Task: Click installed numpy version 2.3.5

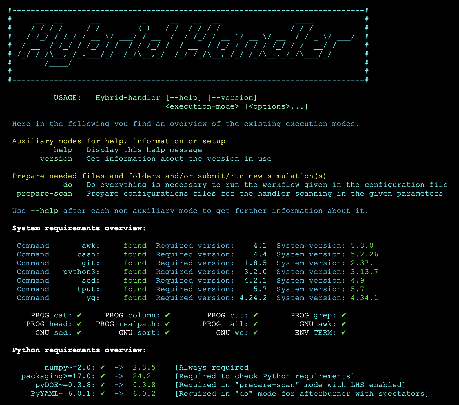Action: click(144, 368)
